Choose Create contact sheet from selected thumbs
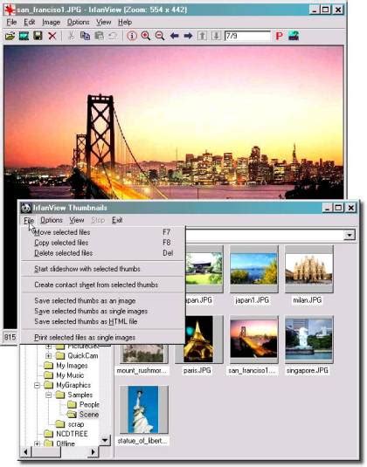Screen dimensions: 367x467 tap(103, 285)
